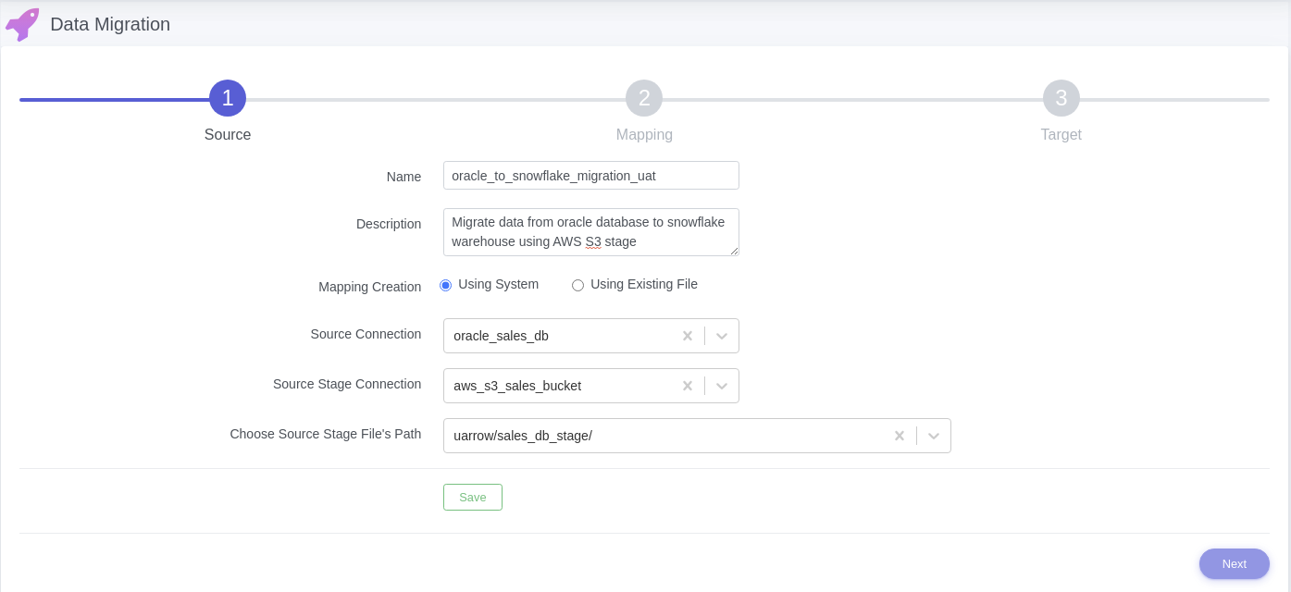Focus the Description text area

pos(591,232)
